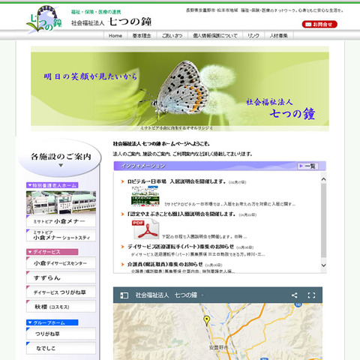The height and width of the screenshot is (360, 360).
Task: Click the news list scroll down arrow
Action: pos(323,265)
